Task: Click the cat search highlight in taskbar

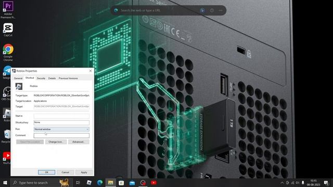Action: pyautogui.click(x=64, y=182)
